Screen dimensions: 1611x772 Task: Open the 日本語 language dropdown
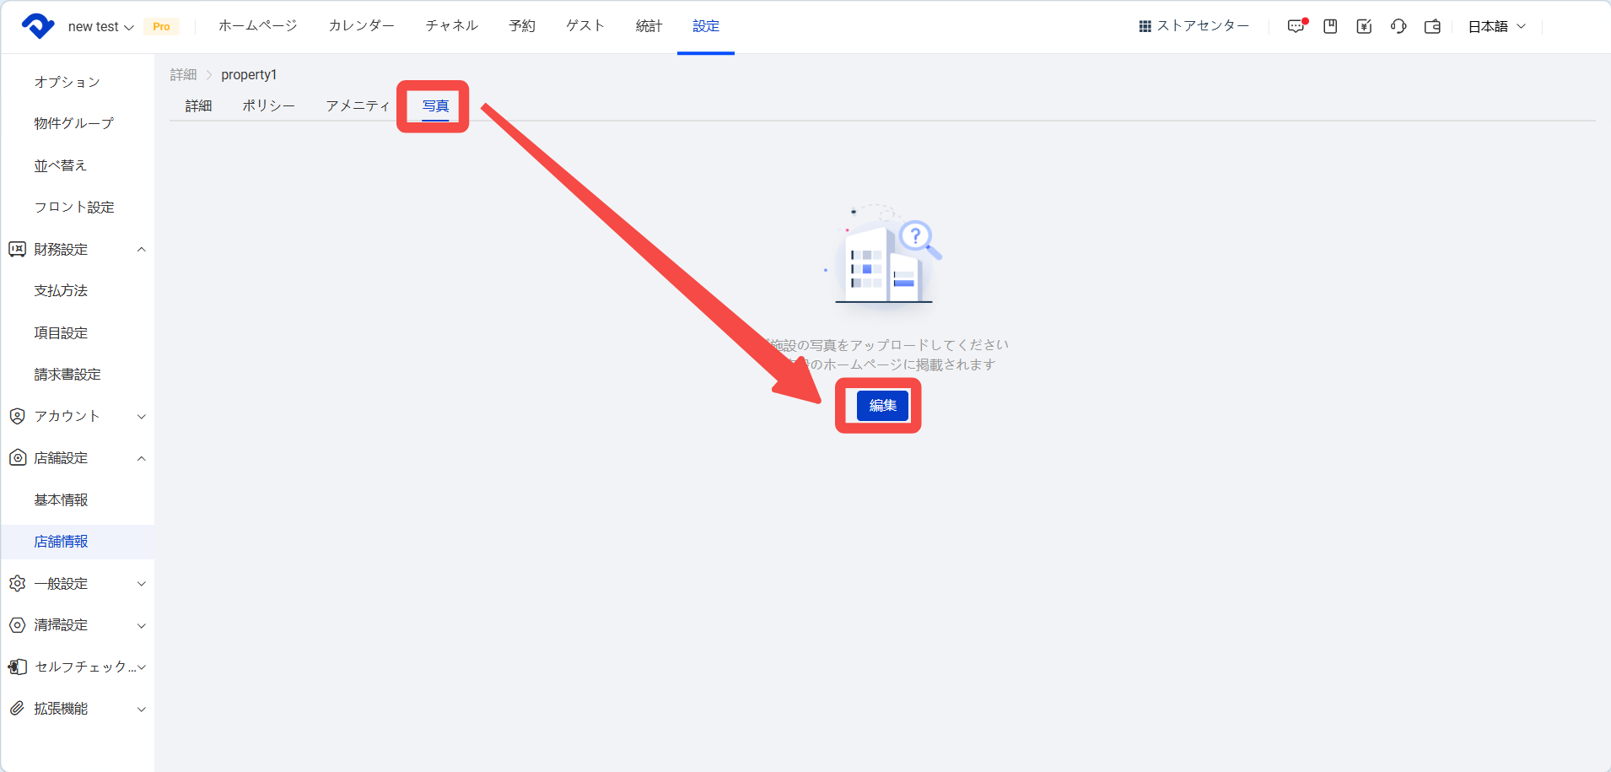click(1497, 26)
